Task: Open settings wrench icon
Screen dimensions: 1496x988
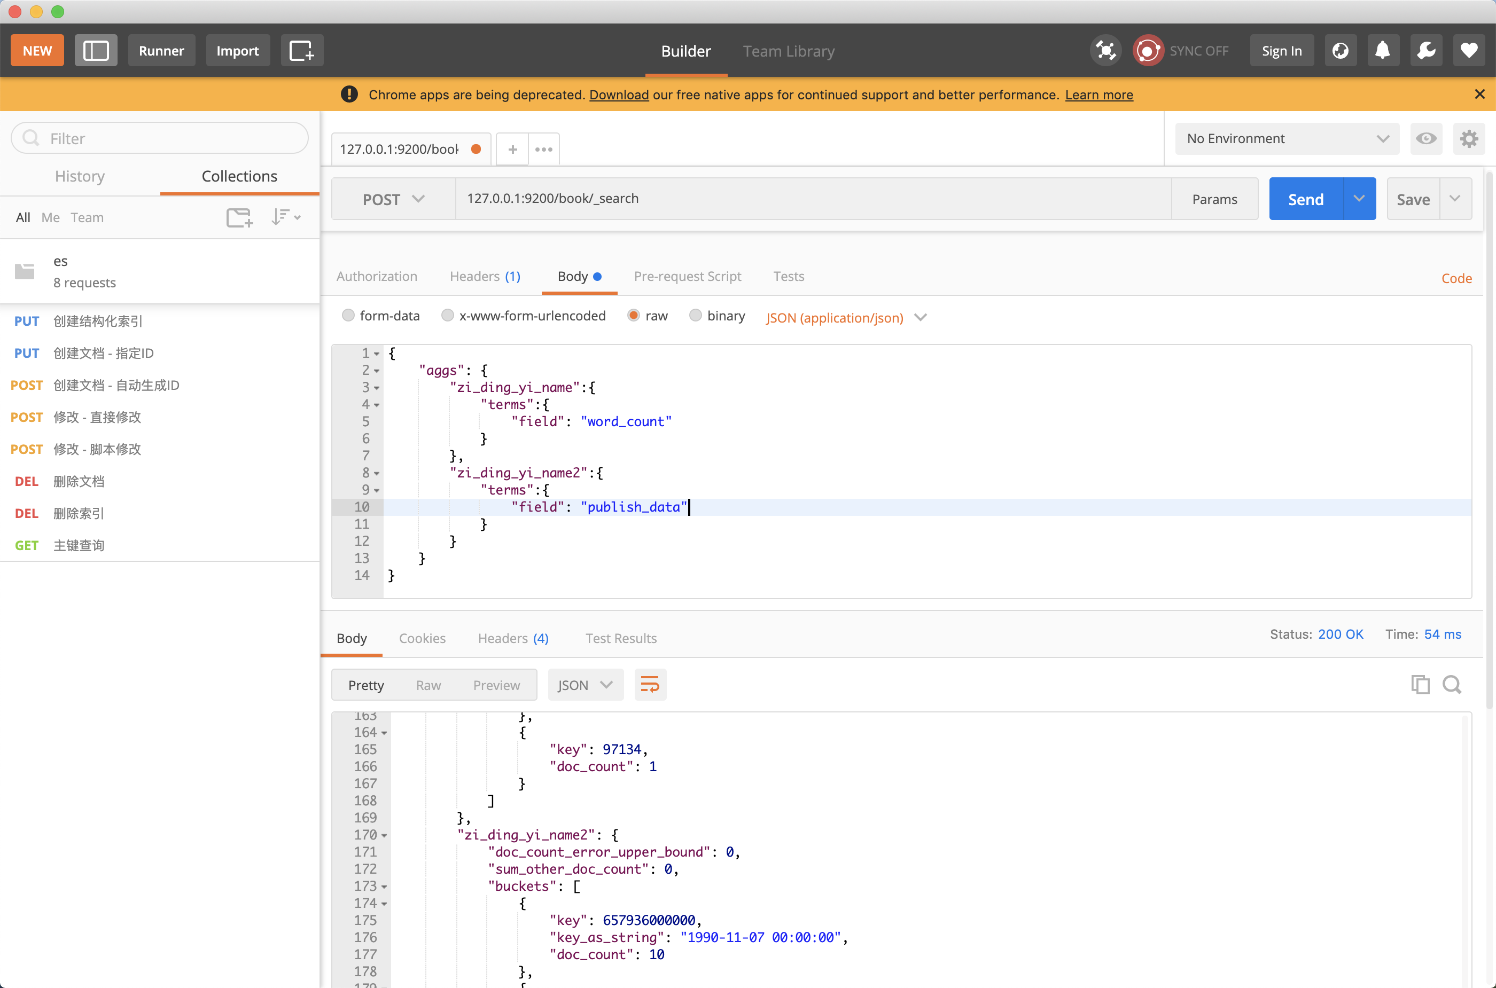Action: coord(1426,50)
